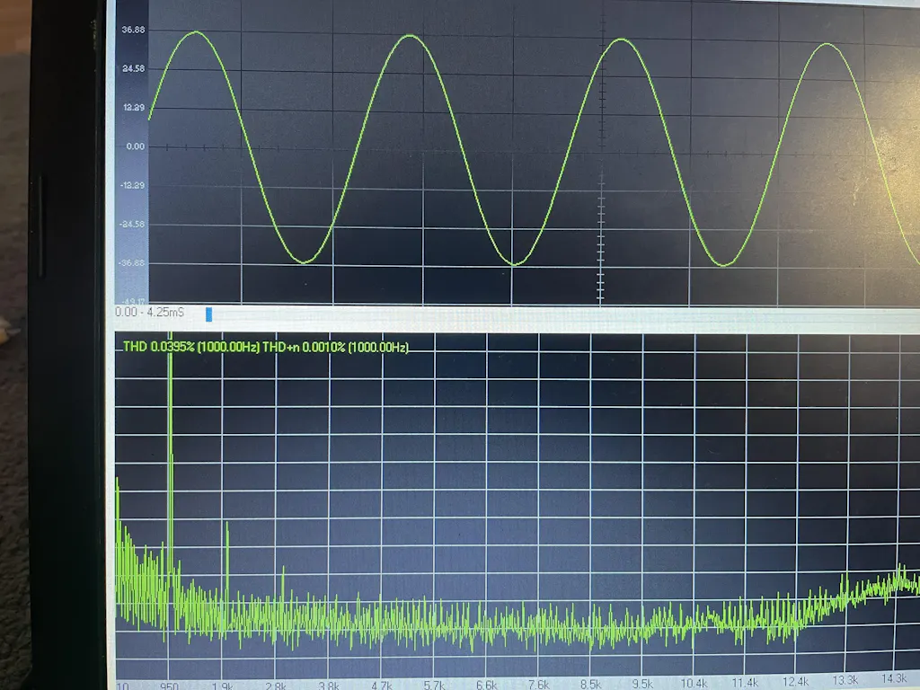The height and width of the screenshot is (690, 920).
Task: Click the empty slider track right of blue handle
Action: 557,314
